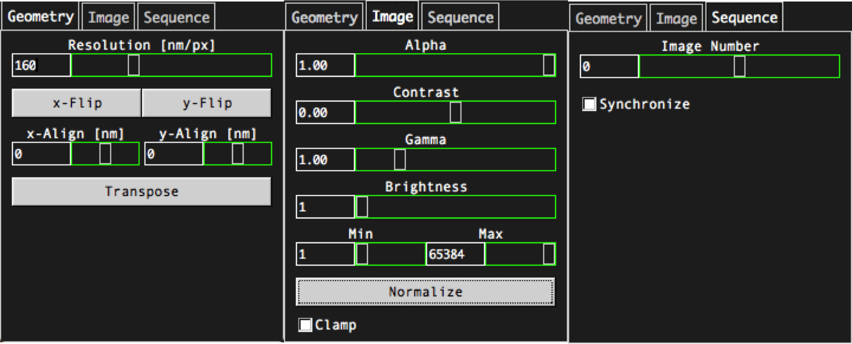Focus the x-Align value field

click(41, 154)
